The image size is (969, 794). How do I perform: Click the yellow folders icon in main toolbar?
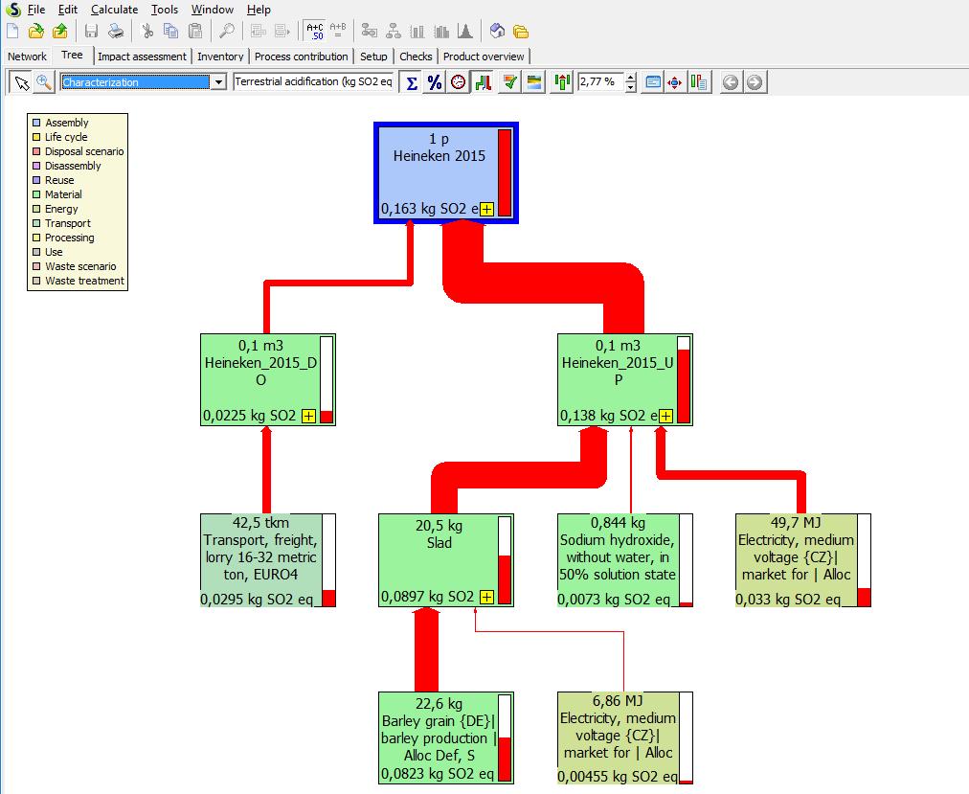pos(521,31)
